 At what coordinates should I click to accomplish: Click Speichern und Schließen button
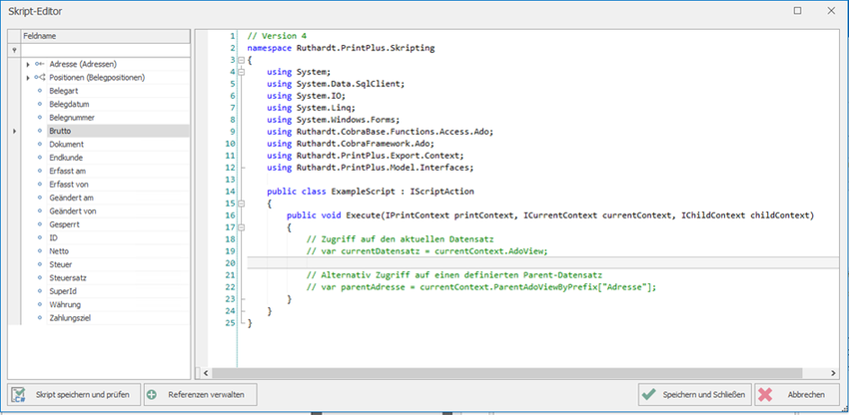695,395
